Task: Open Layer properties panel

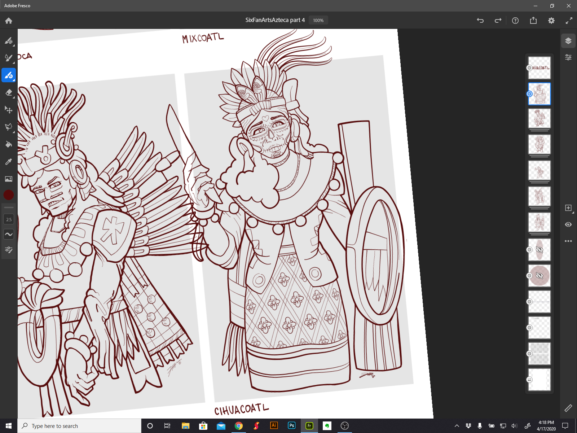Action: [x=568, y=57]
